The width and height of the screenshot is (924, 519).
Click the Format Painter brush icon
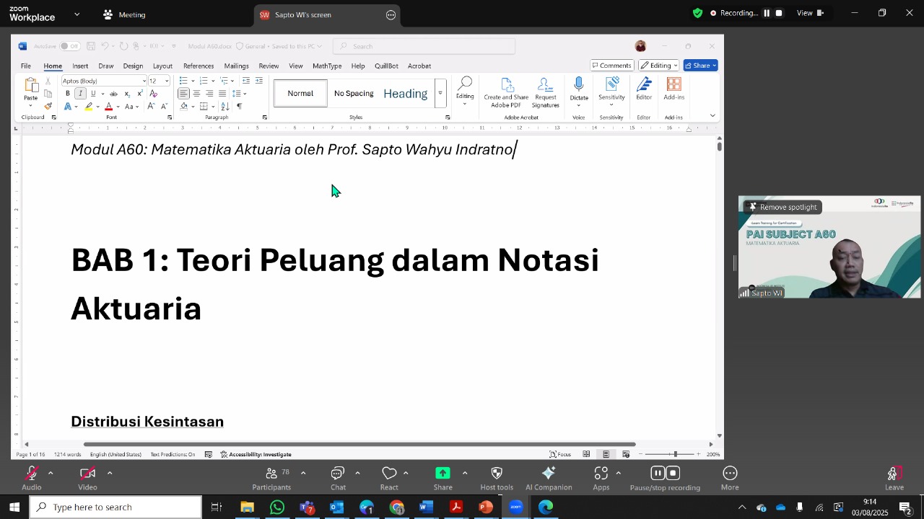(x=48, y=106)
